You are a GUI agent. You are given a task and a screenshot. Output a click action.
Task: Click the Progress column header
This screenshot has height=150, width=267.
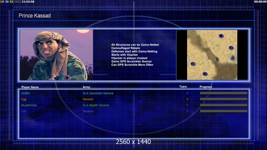[x=206, y=87]
